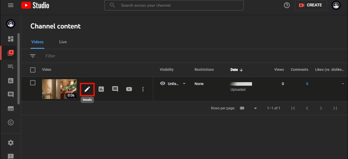Go to next page of results
Viewport: 348px width, 159px height.
[321, 108]
